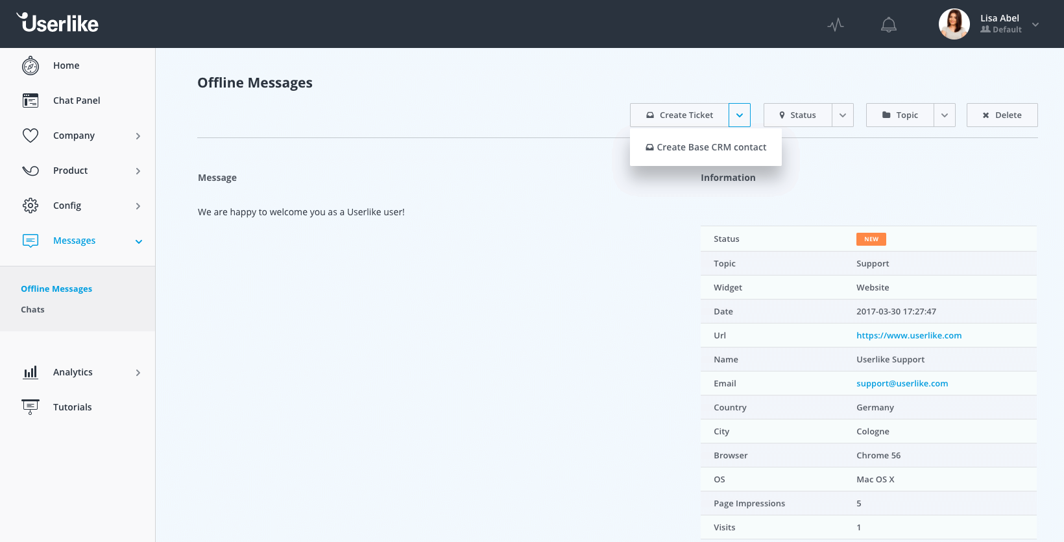The height and width of the screenshot is (542, 1064).
Task: Expand the Product submenu arrow
Action: coord(138,171)
